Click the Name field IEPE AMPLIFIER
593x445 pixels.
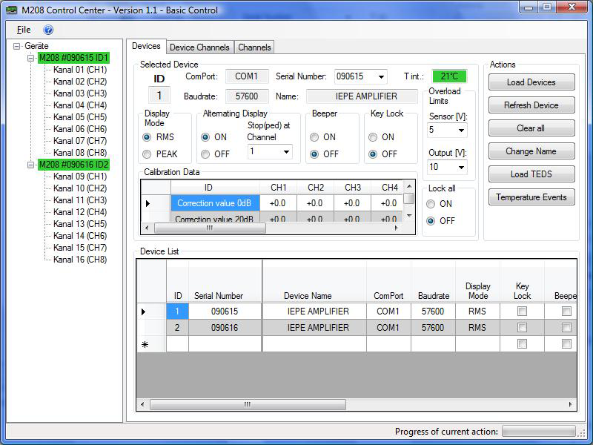pos(362,96)
